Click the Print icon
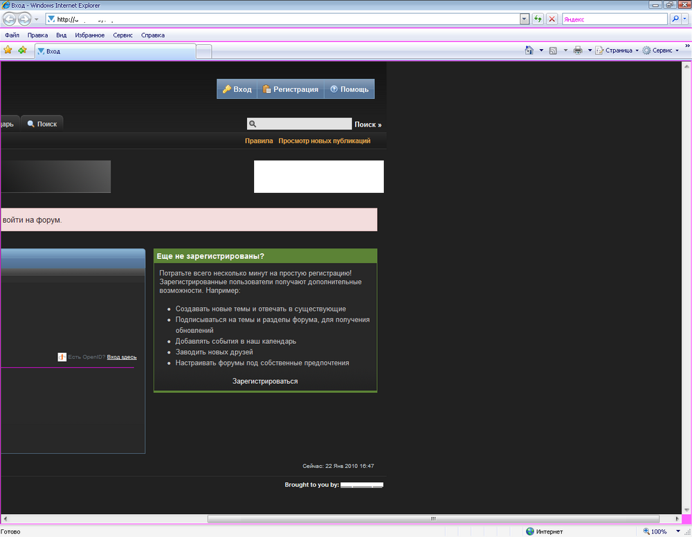The height and width of the screenshot is (537, 692). [x=578, y=50]
